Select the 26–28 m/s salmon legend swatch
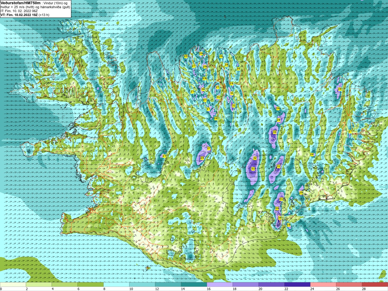This screenshot has height=291, width=388. (x=349, y=285)
